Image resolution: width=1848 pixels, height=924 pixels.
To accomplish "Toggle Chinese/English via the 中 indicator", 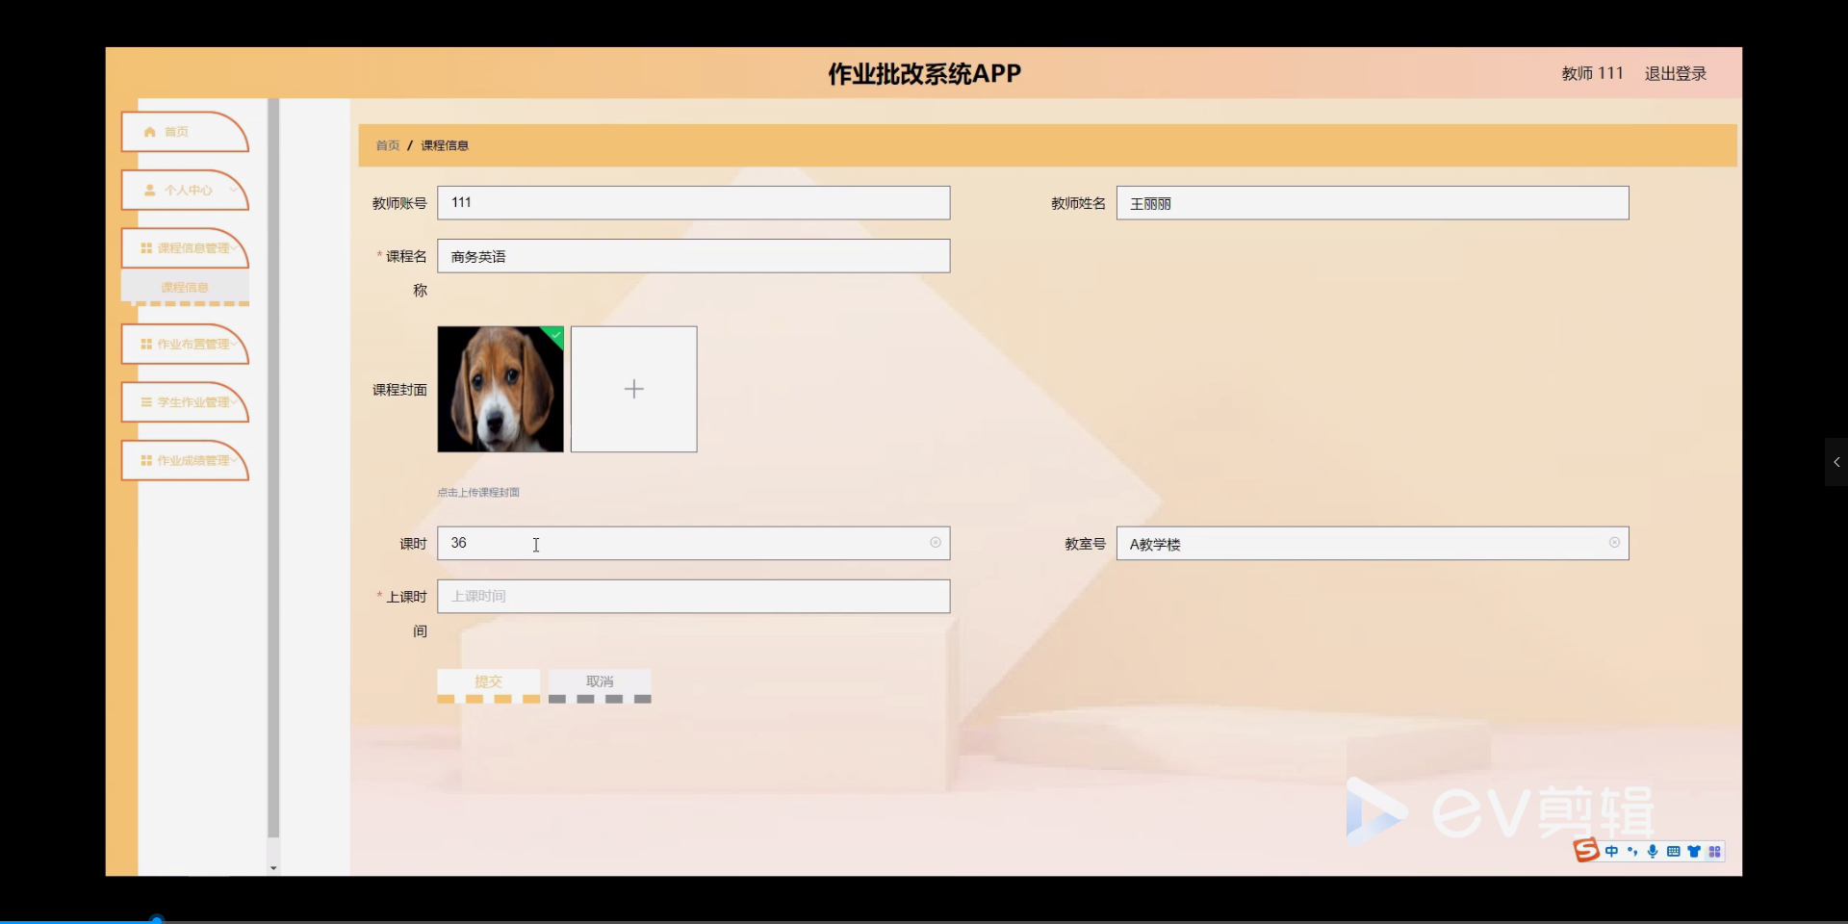I will 1612,851.
